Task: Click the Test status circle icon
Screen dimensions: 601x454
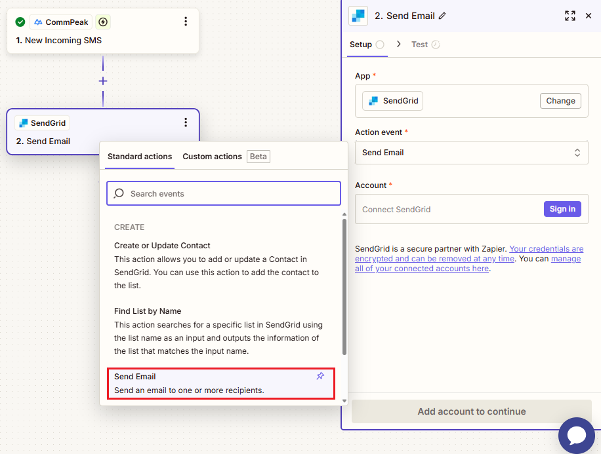Action: click(x=436, y=45)
